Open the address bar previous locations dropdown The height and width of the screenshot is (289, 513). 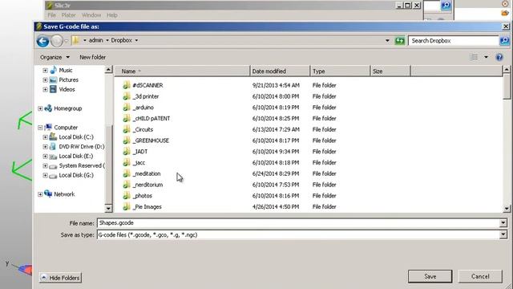tap(387, 41)
